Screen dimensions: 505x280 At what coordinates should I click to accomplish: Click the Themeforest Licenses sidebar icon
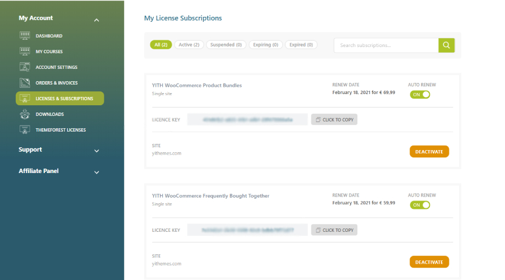[x=25, y=130]
